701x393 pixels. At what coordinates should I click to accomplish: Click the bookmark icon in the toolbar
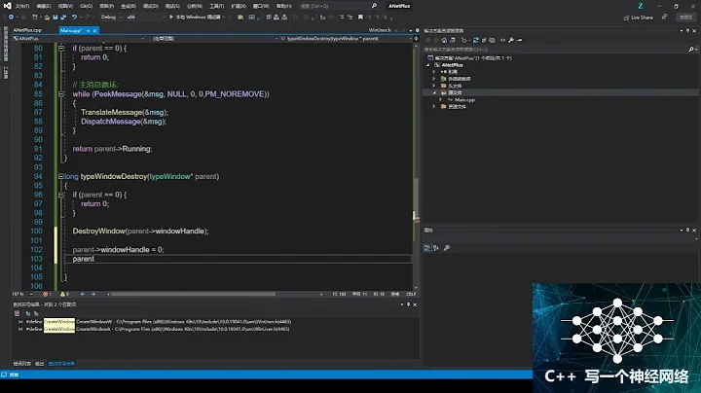(360, 17)
